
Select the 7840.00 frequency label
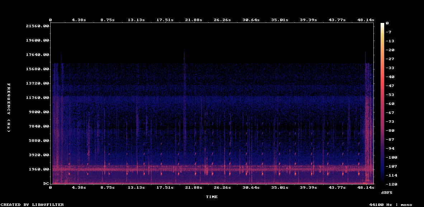[38, 126]
